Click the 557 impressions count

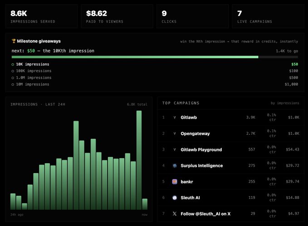(x=252, y=150)
